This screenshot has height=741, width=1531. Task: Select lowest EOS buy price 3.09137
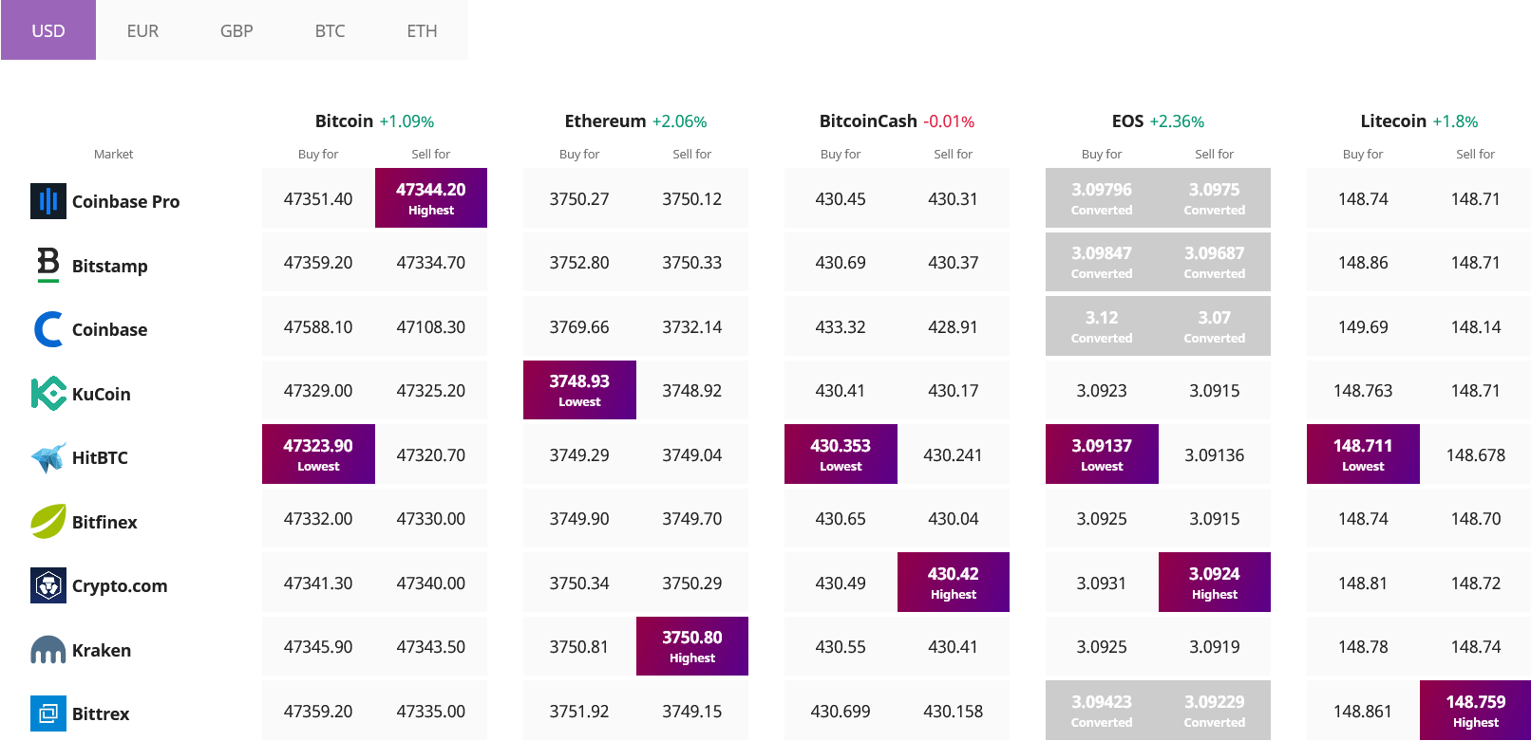pos(1102,454)
